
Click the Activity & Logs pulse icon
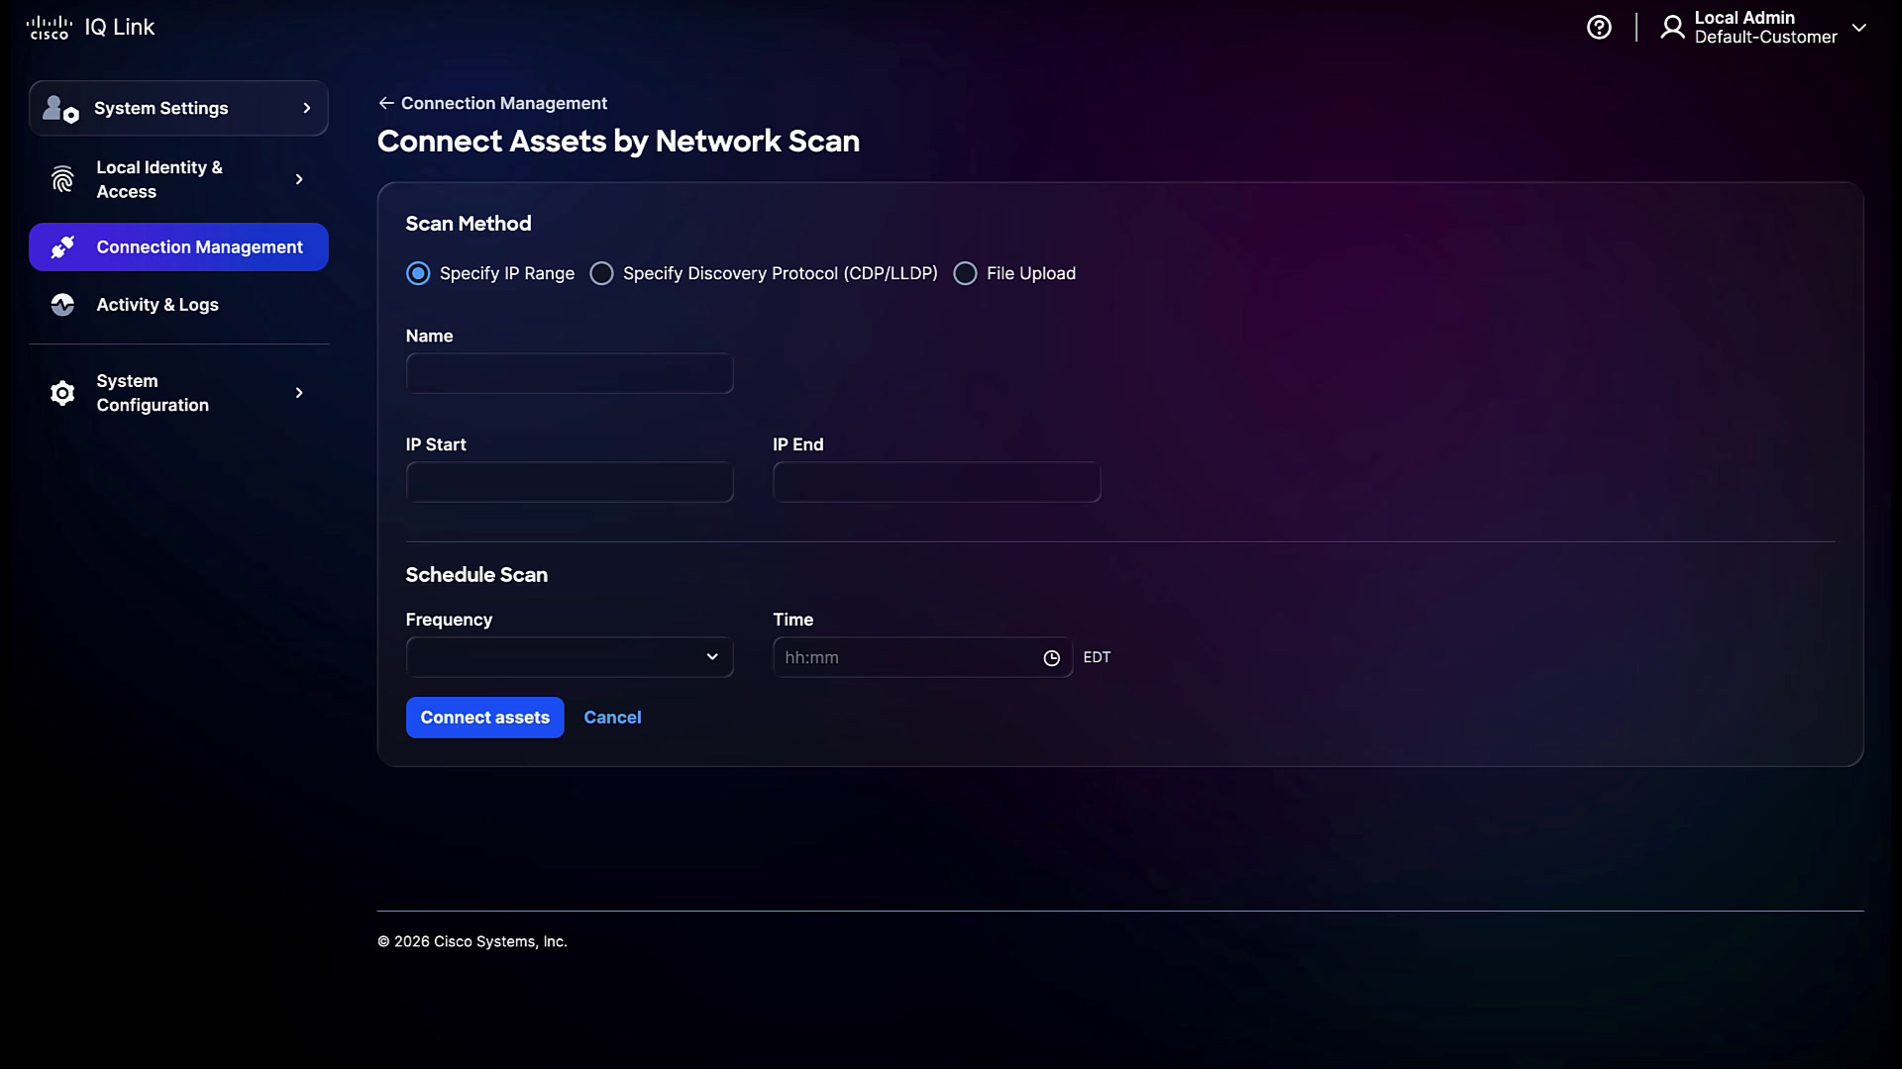[62, 305]
